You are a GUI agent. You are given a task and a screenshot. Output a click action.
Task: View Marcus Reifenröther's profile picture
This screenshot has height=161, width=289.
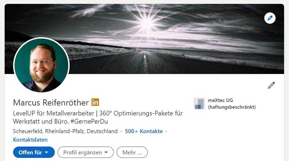click(41, 65)
